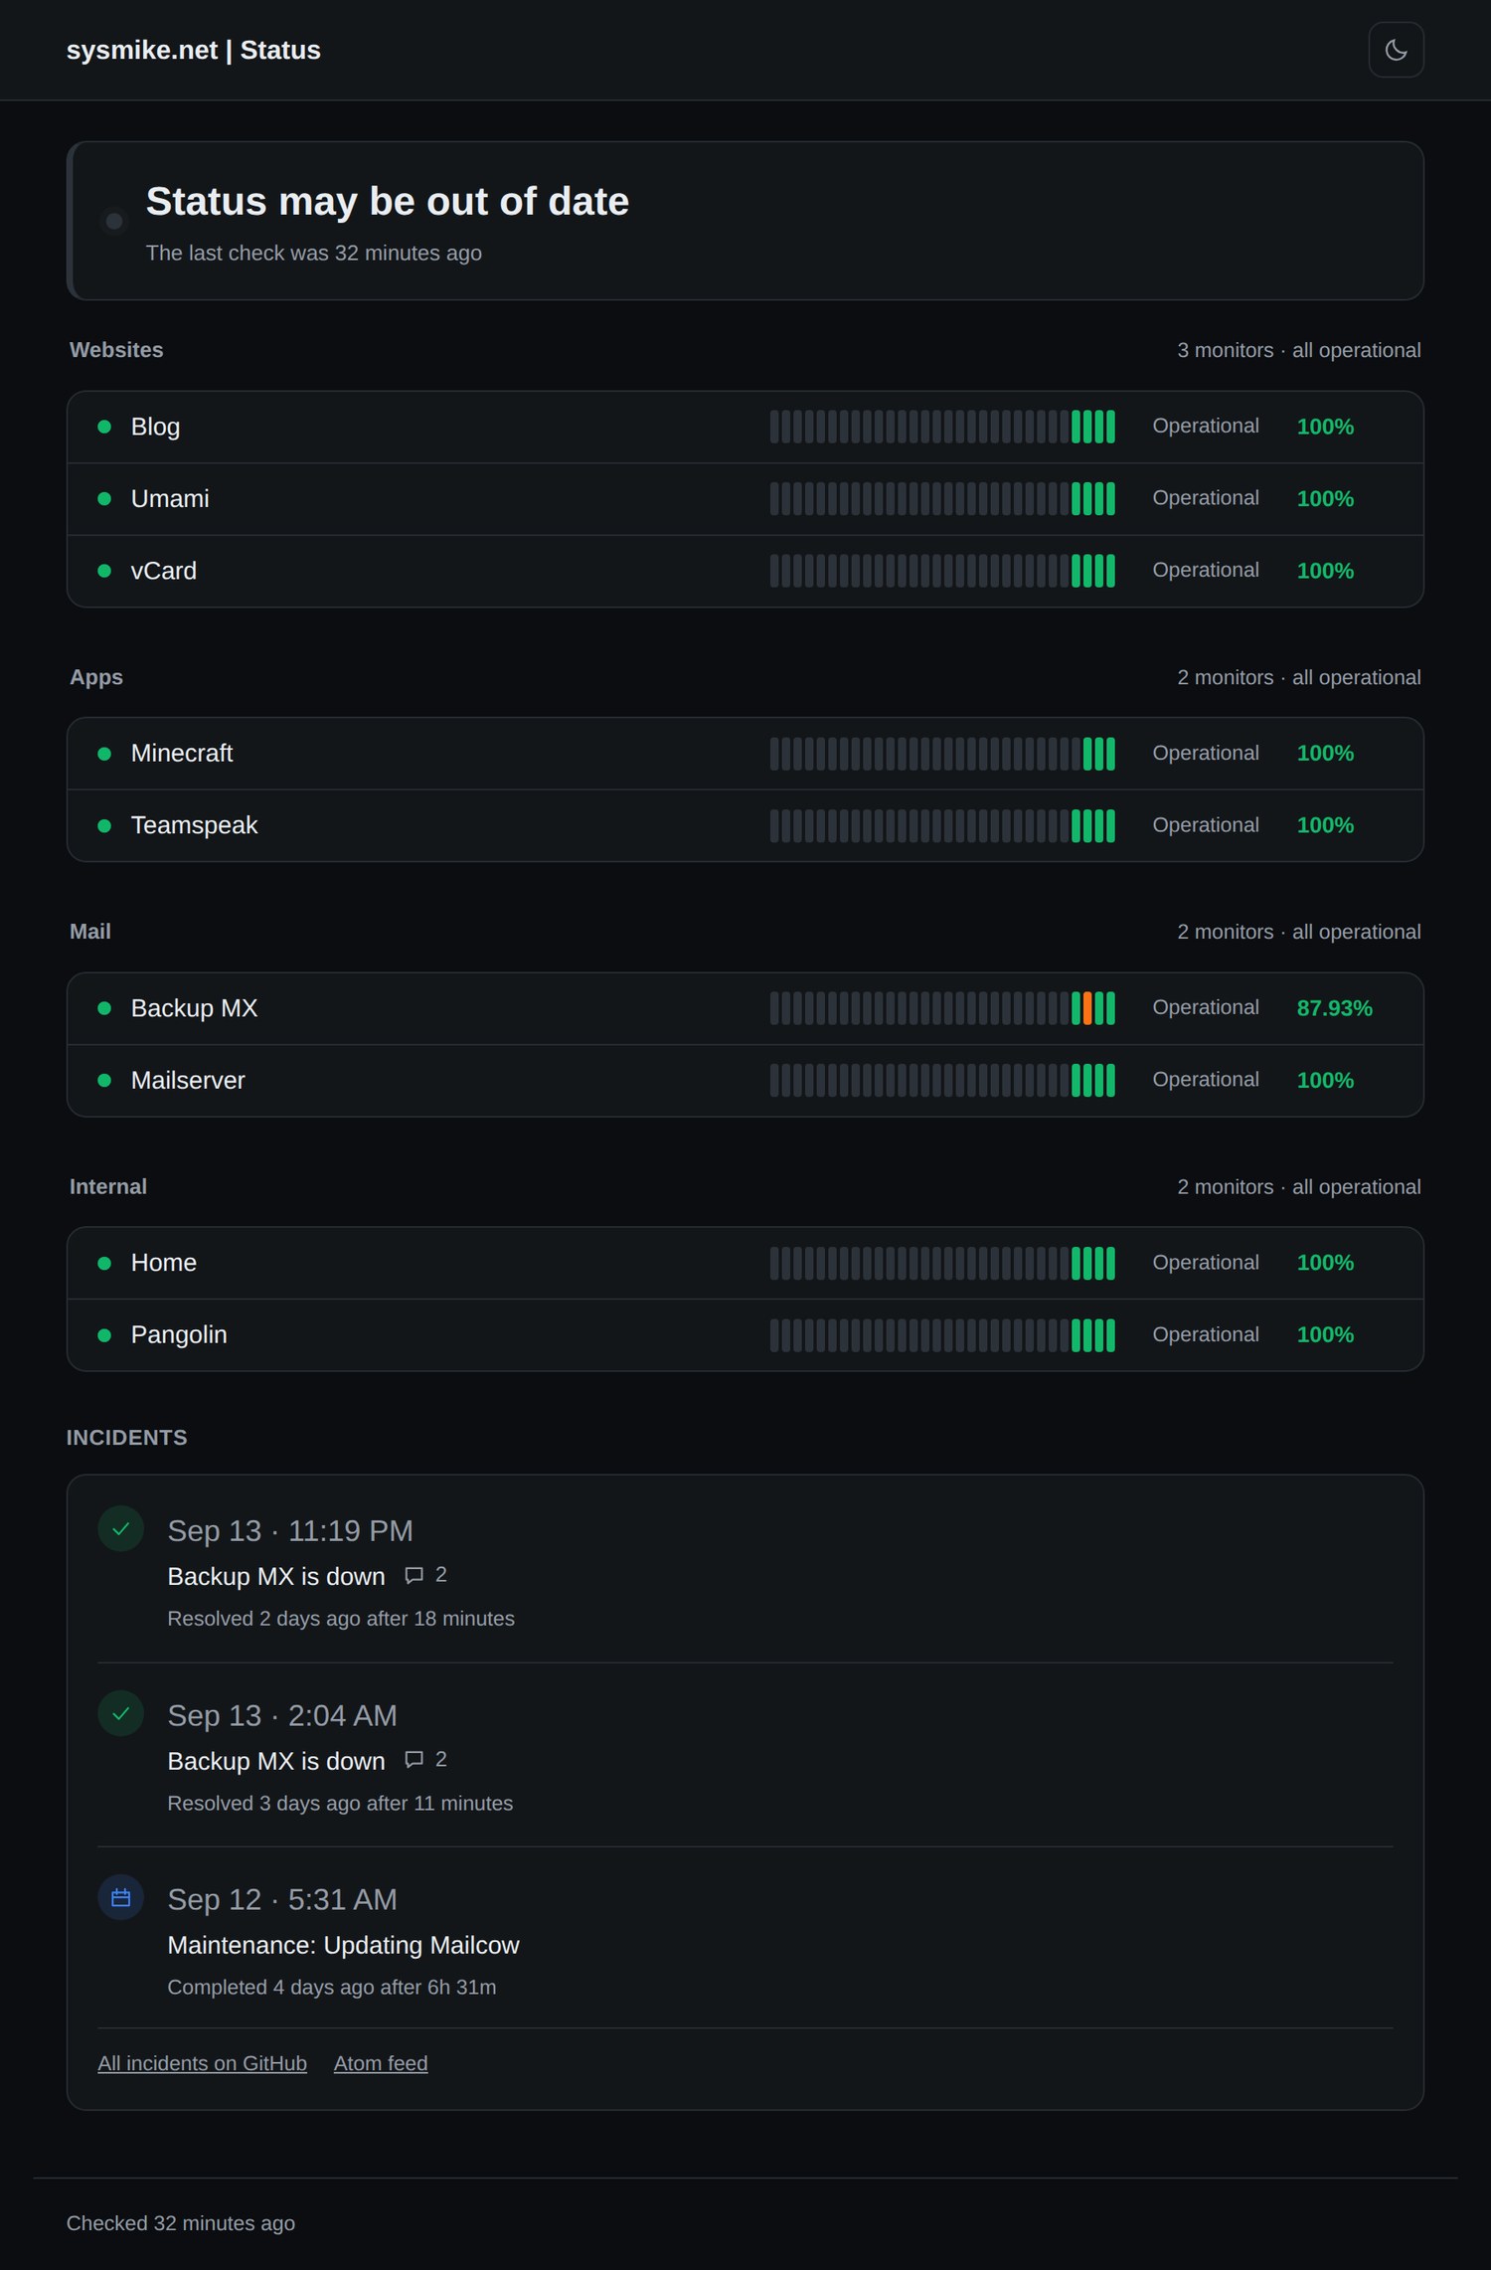
Task: Click the Teamspeak uptime history bars
Action: click(x=942, y=825)
